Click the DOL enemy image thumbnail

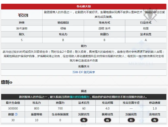23,15
